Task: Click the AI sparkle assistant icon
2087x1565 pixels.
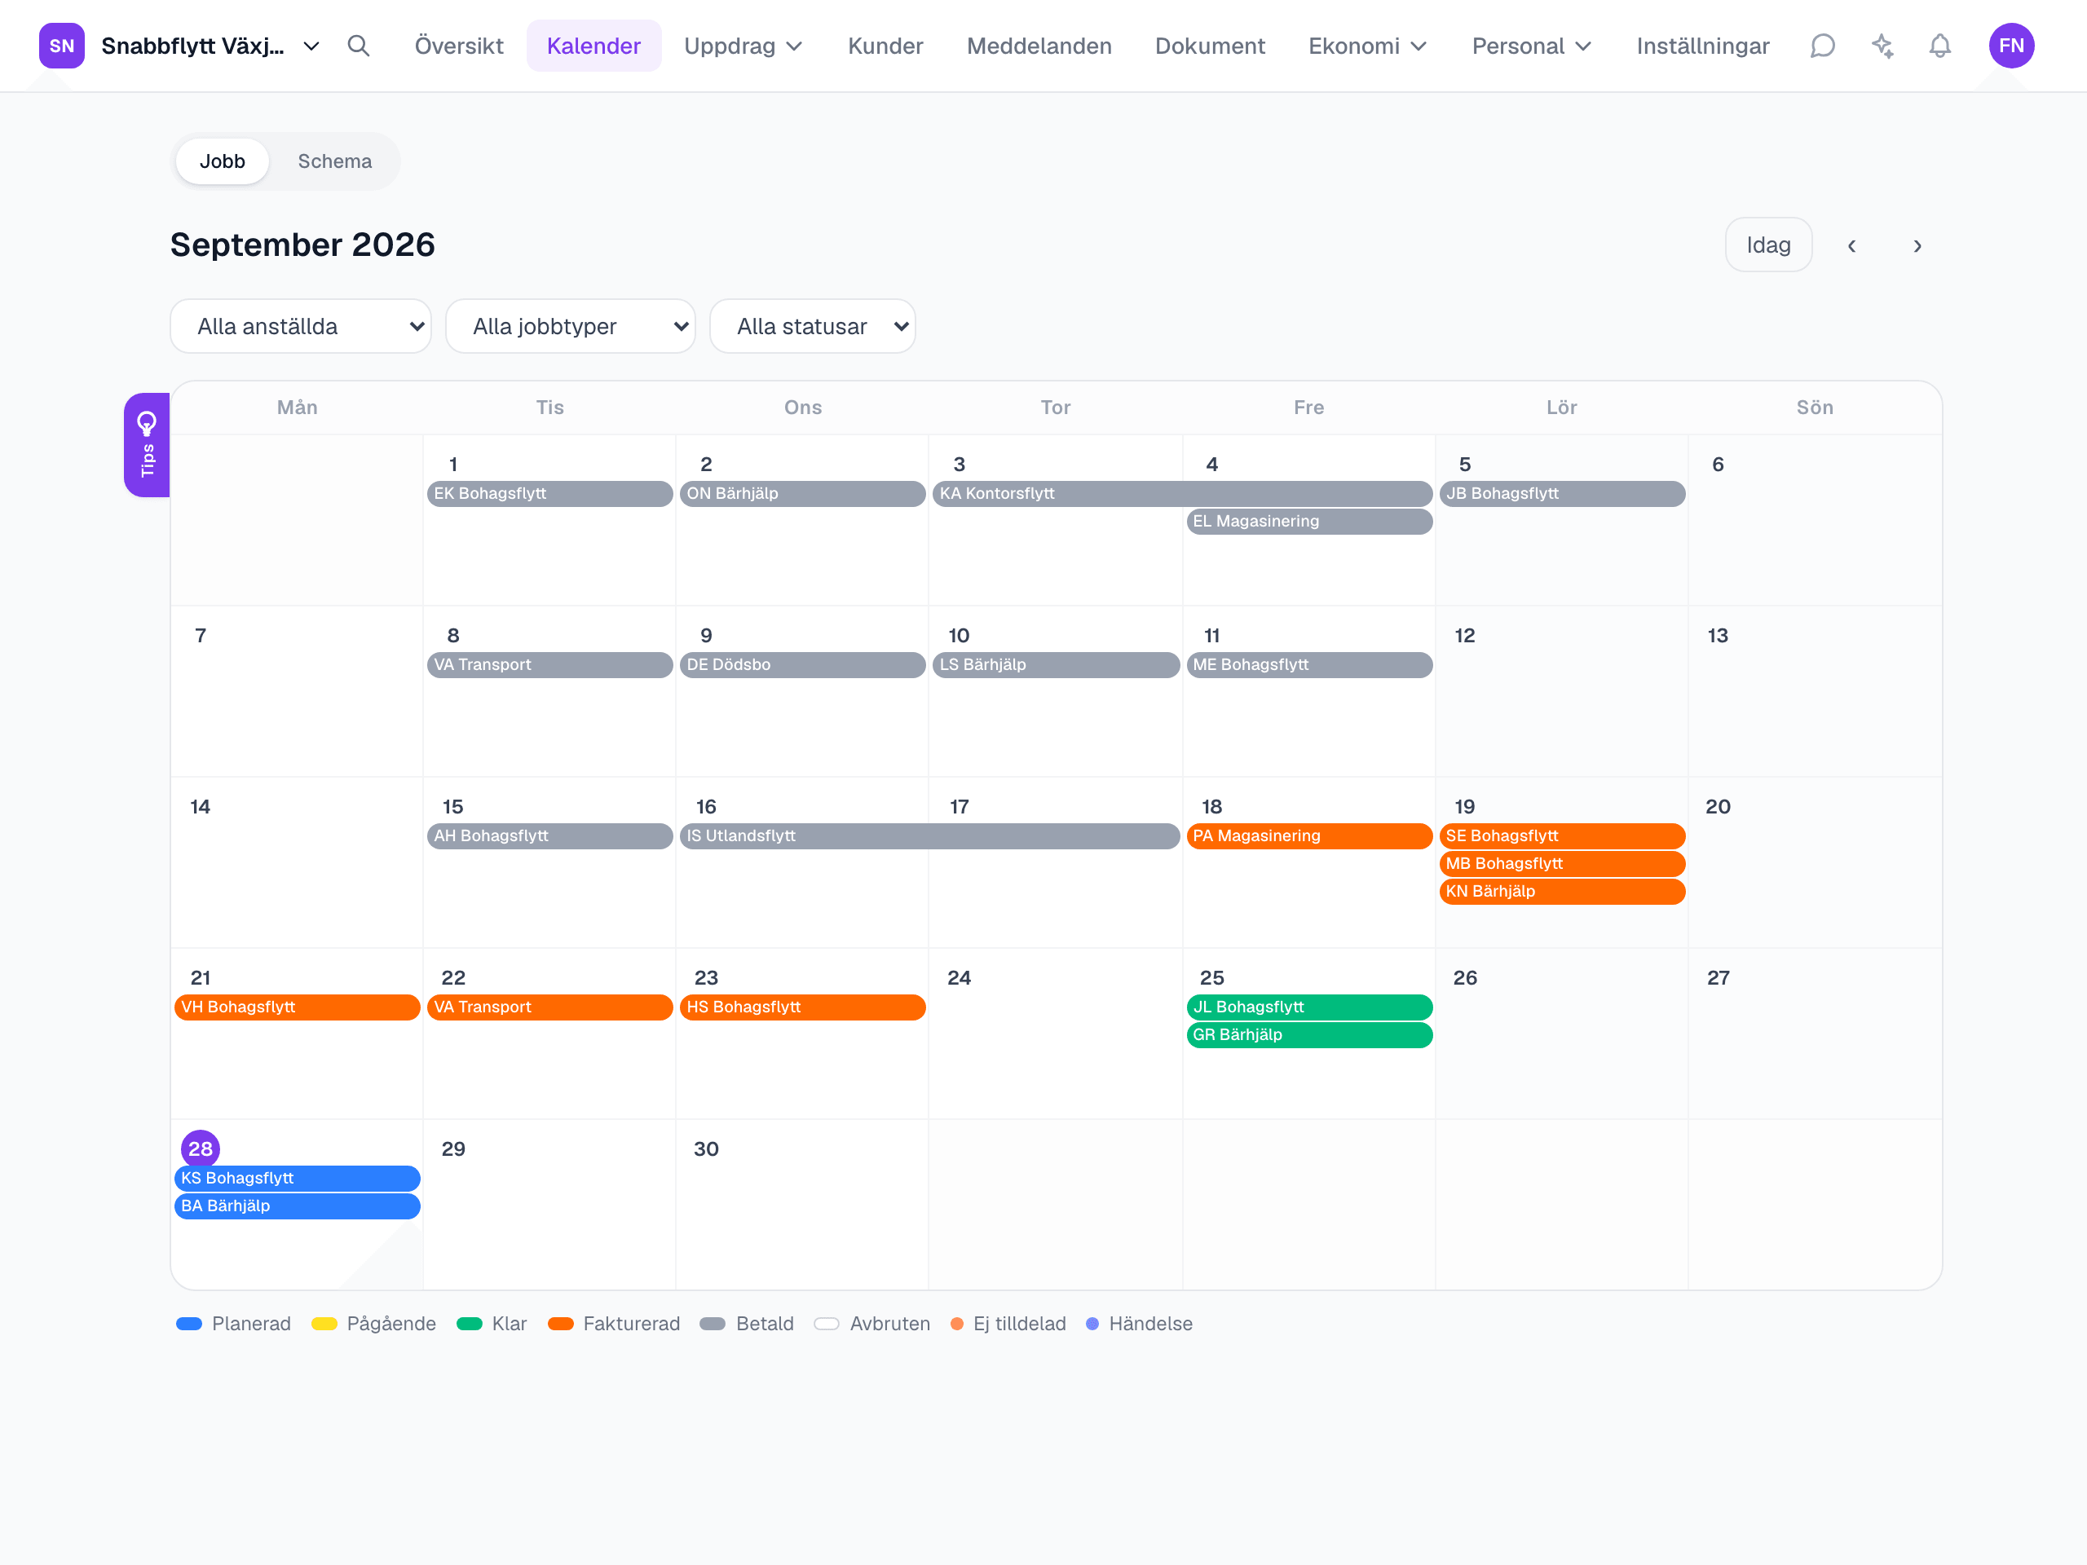Action: (x=1882, y=46)
